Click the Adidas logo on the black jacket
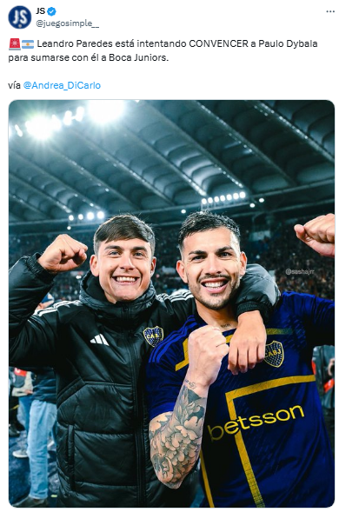 coord(99,340)
